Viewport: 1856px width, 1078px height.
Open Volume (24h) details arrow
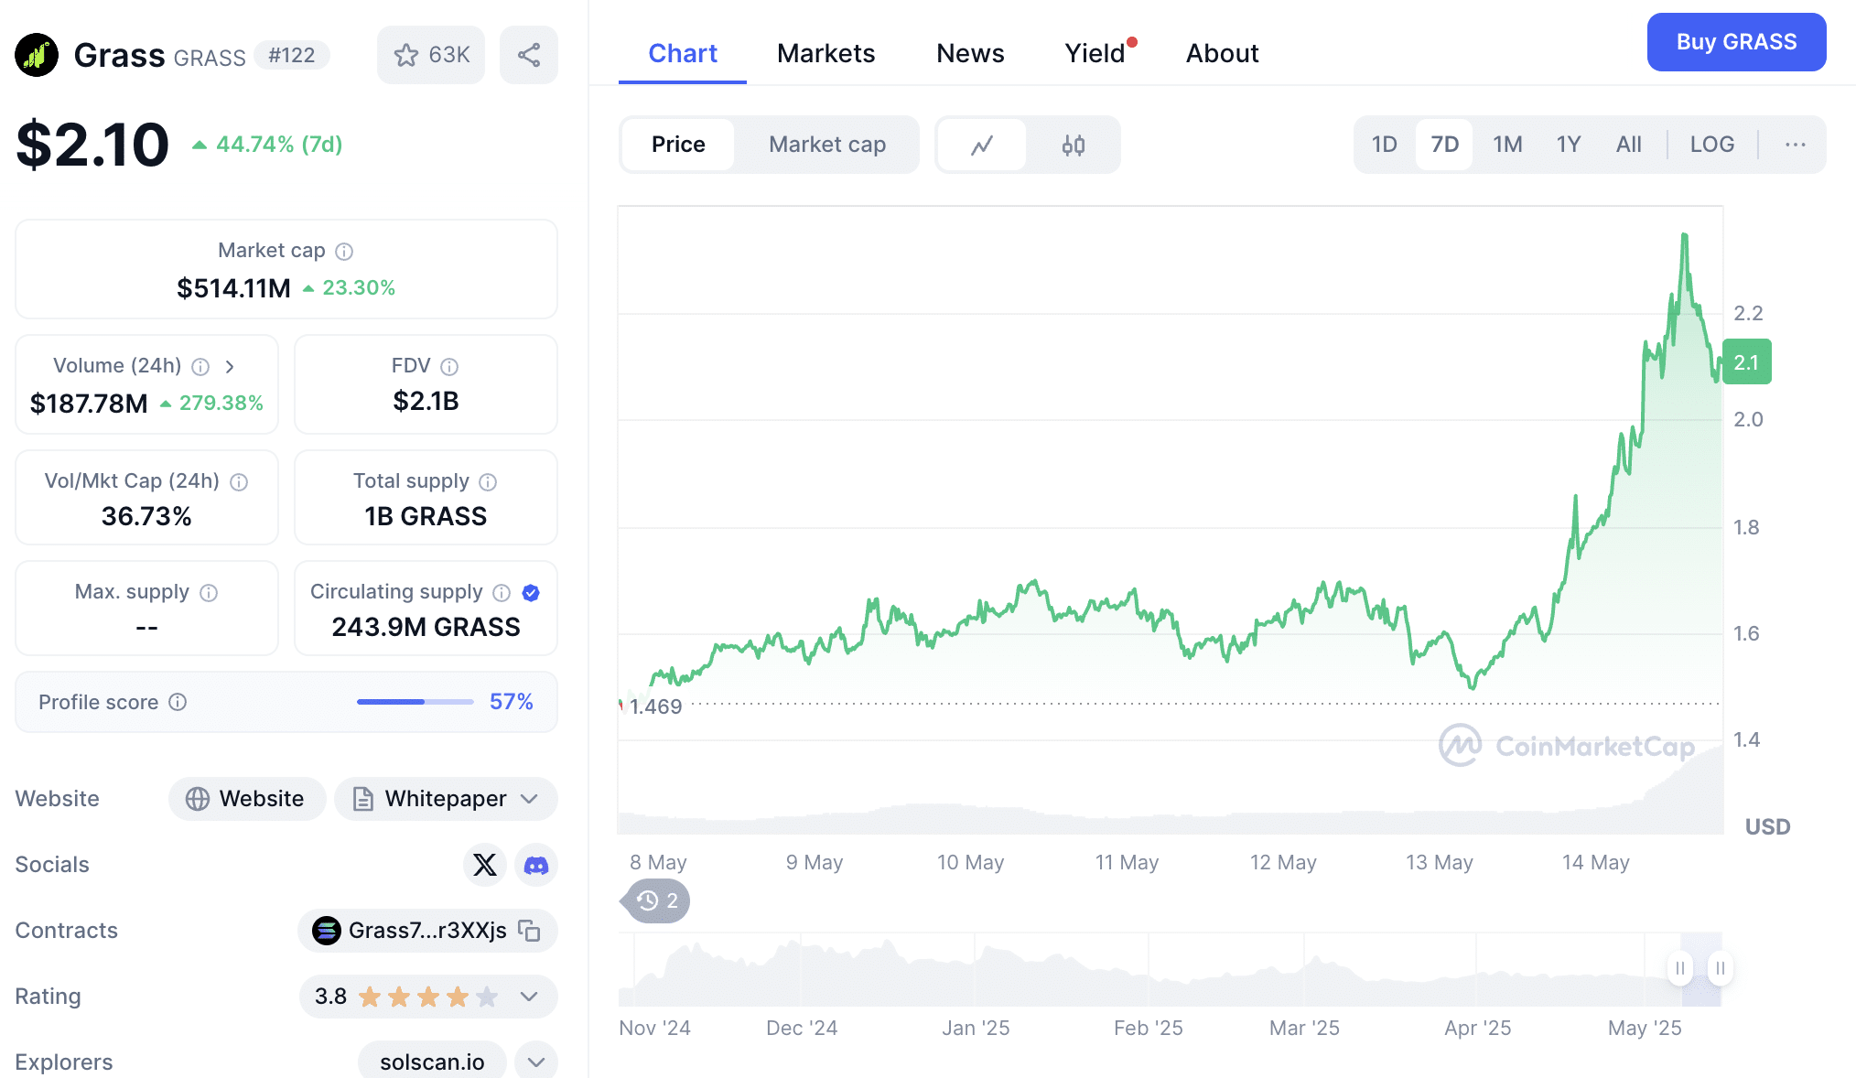pyautogui.click(x=230, y=366)
